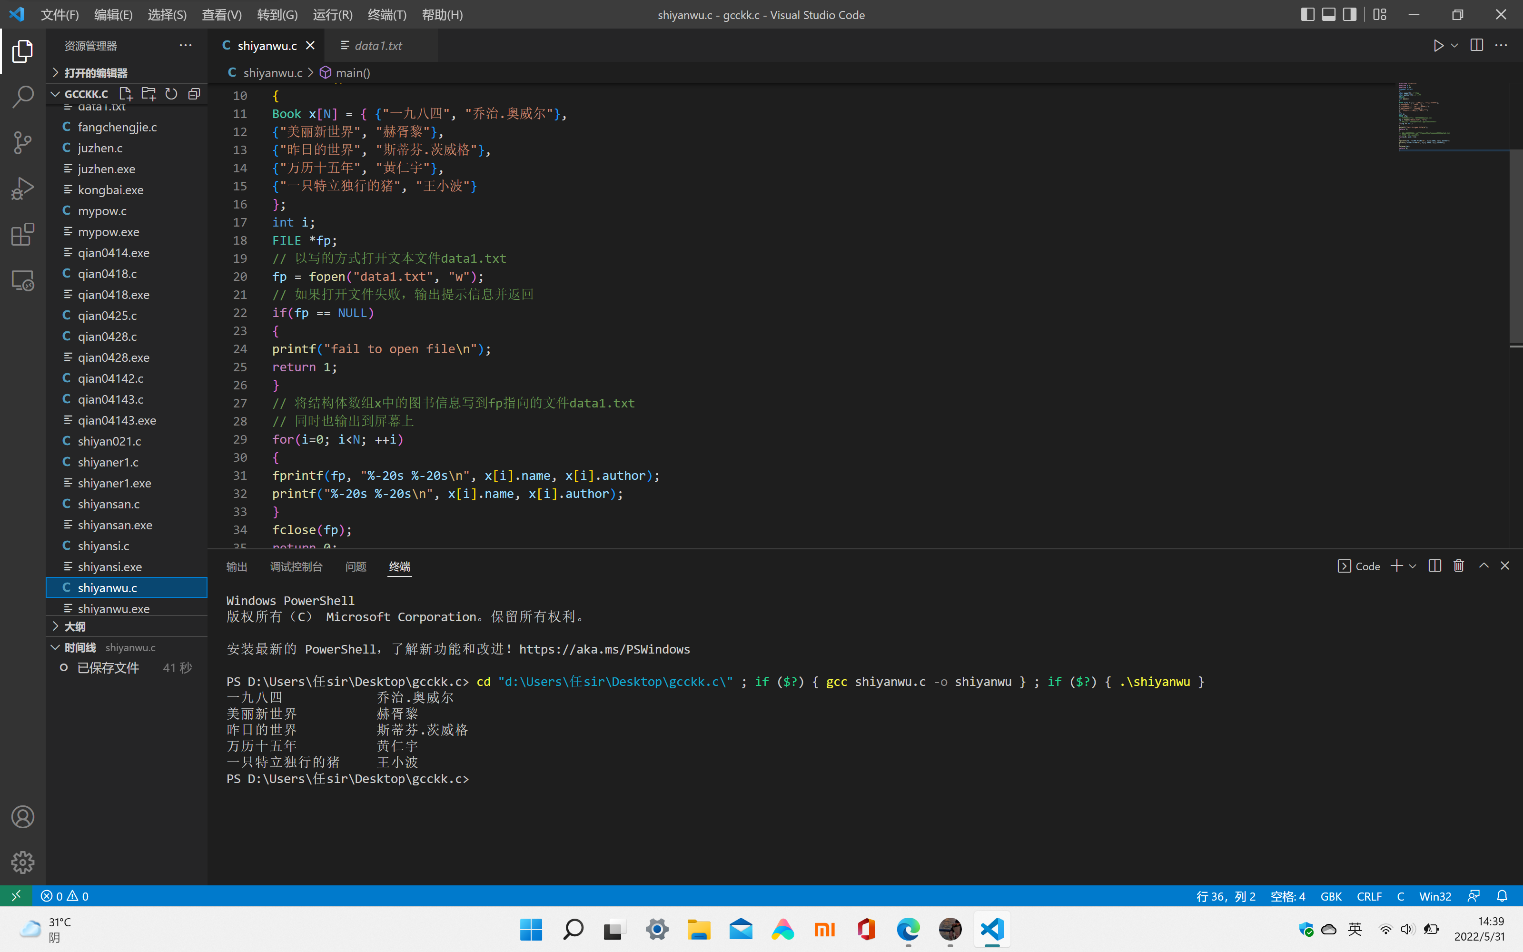The image size is (1523, 952).
Task: Create a new file in GCCKK.C folder
Action: [x=126, y=94]
